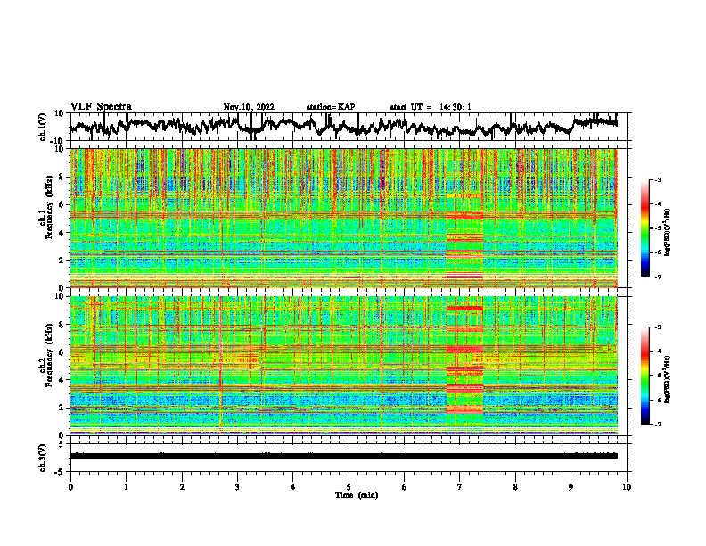Click the time axis tick label 8
Screen dimensions: 706x546
515,487
